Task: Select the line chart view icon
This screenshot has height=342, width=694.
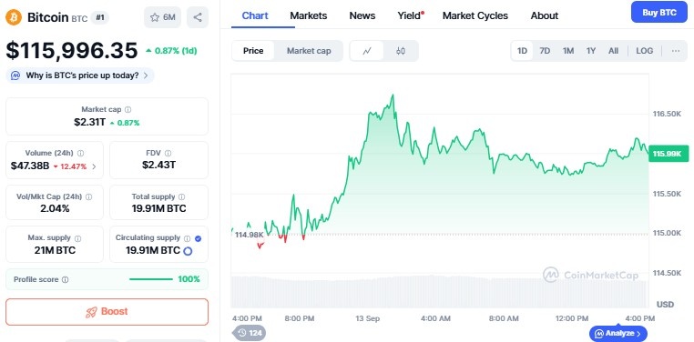Action: [366, 51]
